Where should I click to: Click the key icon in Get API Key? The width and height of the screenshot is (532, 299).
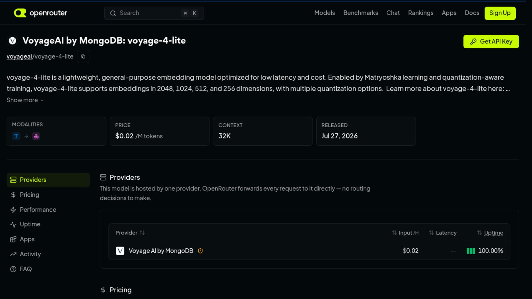[473, 42]
